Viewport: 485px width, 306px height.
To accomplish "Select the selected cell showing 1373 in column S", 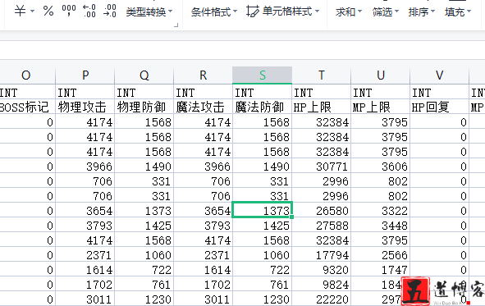I will (263, 211).
